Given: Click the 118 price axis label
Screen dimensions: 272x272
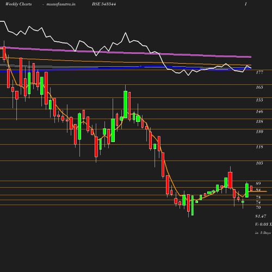Looking at the screenshot, I should click(259, 147).
